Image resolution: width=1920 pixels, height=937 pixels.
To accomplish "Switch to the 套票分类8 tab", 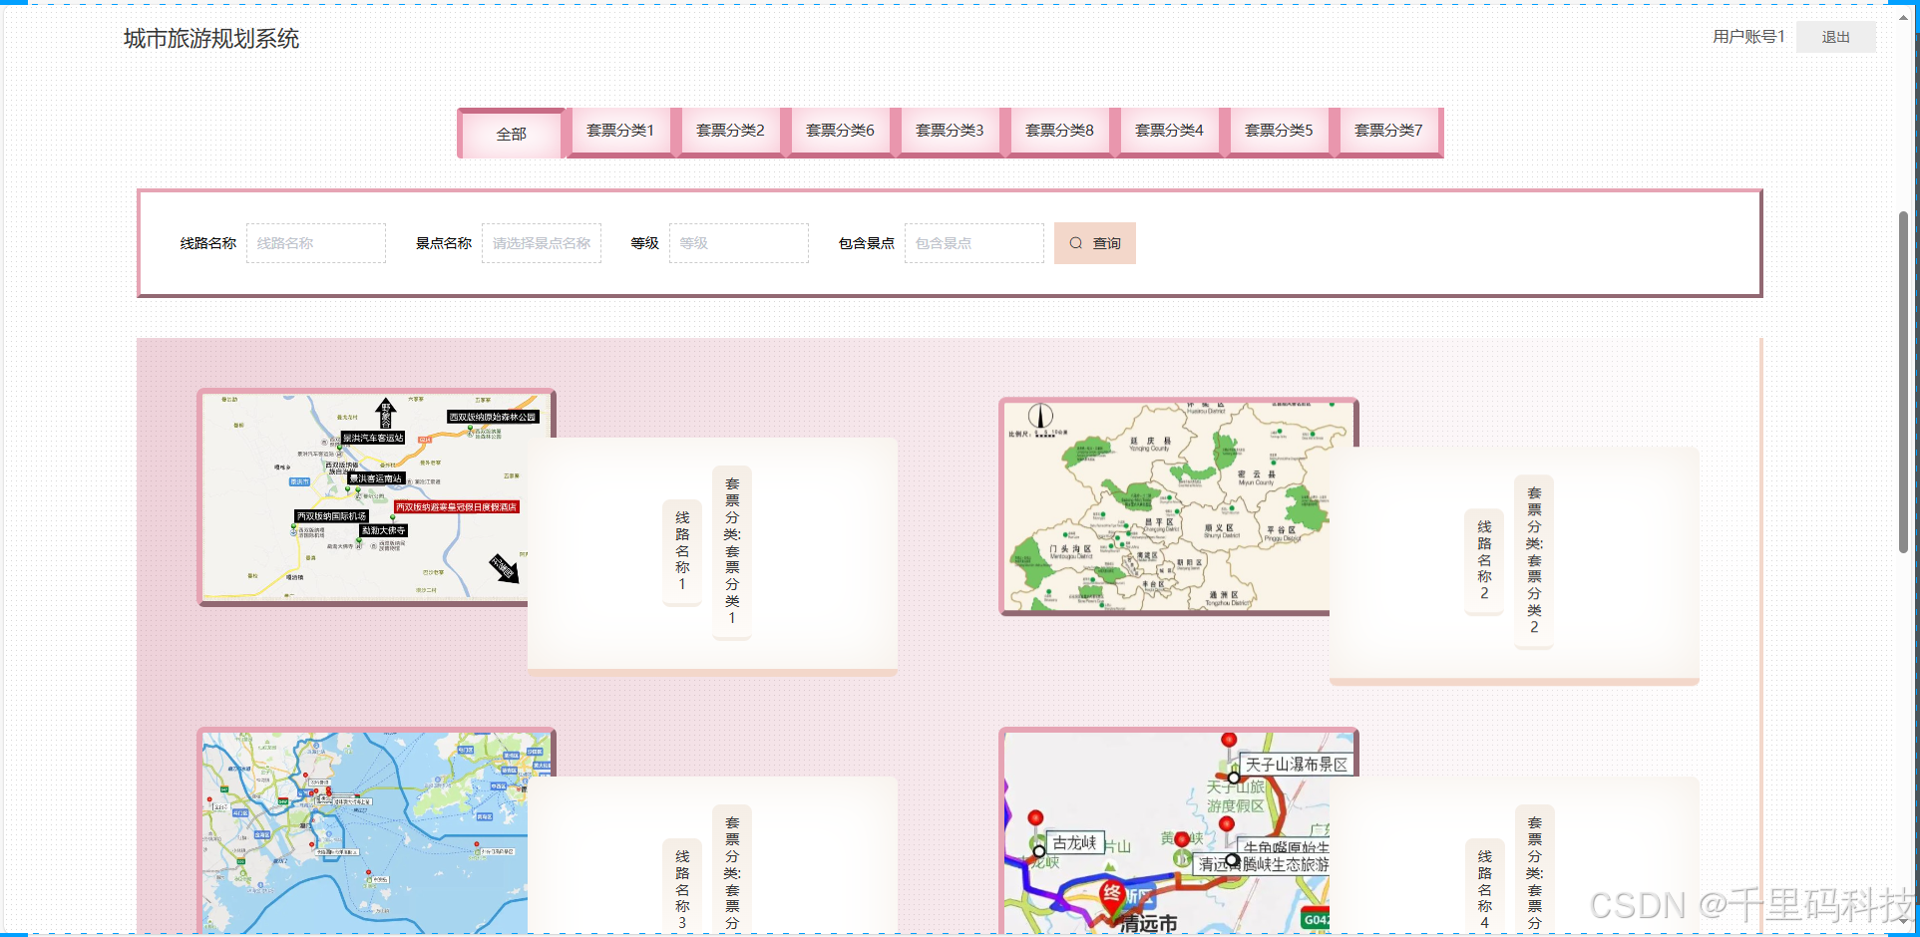I will pyautogui.click(x=1059, y=131).
